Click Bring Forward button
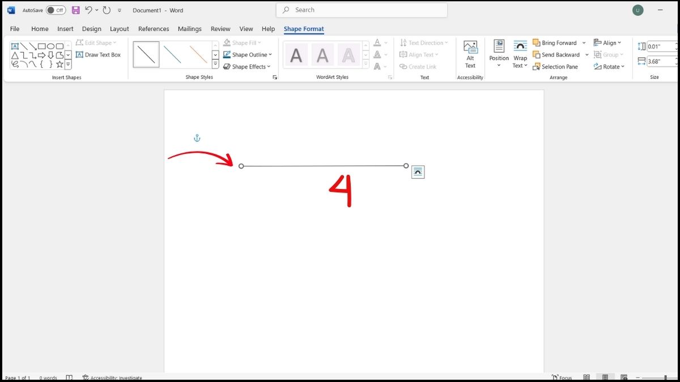The height and width of the screenshot is (382, 680). [555, 43]
